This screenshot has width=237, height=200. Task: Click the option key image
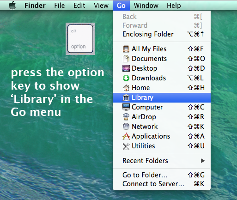click(80, 39)
